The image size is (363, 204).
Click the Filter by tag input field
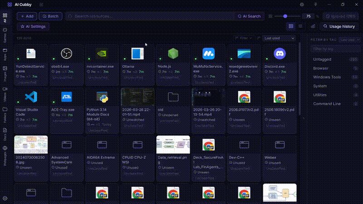[335, 49]
